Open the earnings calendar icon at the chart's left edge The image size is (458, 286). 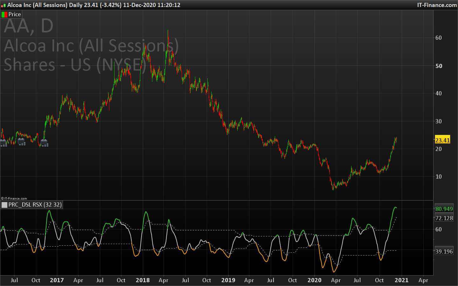(x=3, y=143)
